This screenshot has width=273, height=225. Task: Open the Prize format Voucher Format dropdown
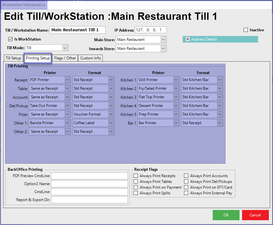tap(111, 114)
